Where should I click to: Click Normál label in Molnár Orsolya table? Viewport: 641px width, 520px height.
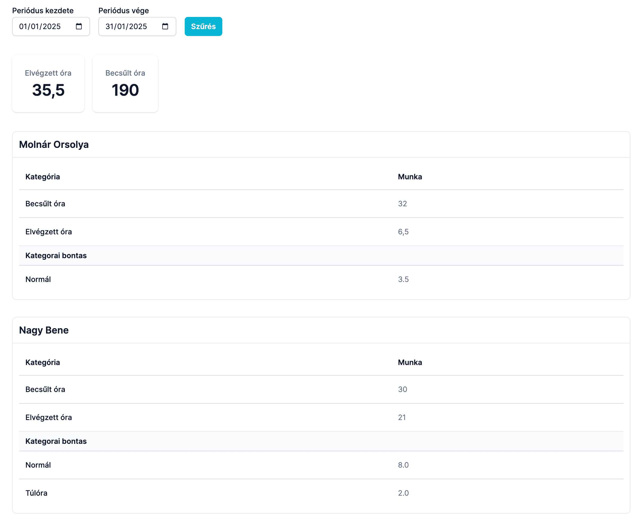[38, 279]
